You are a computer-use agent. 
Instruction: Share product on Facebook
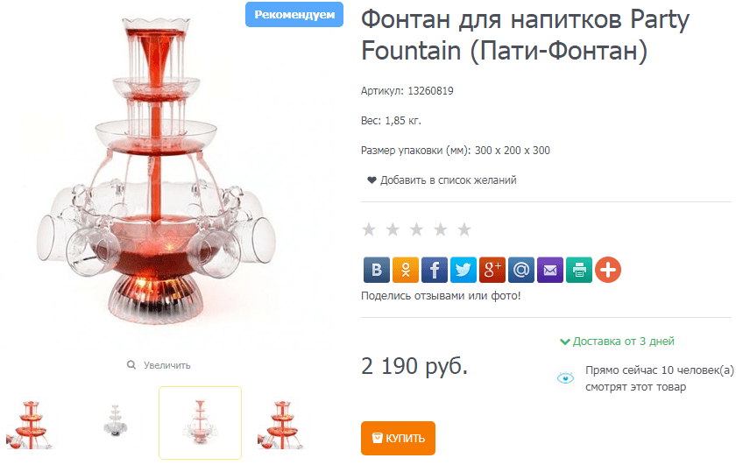435,270
